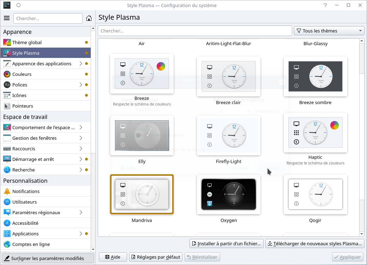The image size is (367, 265).
Task: Click the Démarrage et arrêt icon
Action: coord(7,159)
